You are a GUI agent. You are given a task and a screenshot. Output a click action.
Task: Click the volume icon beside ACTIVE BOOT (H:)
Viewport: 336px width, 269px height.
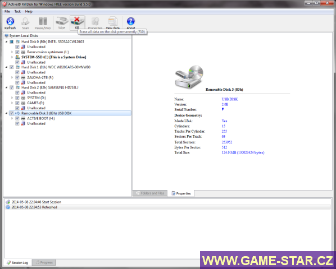click(24, 118)
